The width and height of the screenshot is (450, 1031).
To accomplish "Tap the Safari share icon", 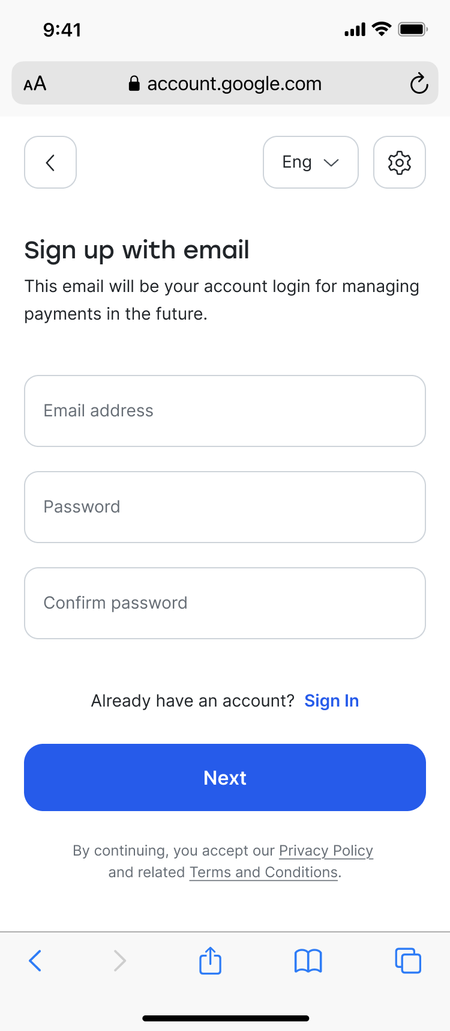I will point(210,960).
